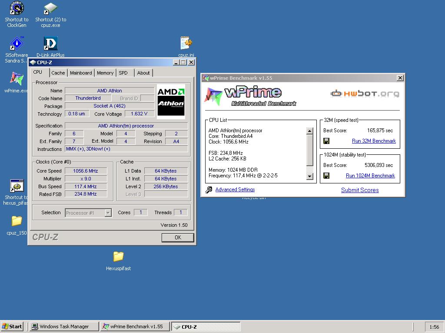Click the system tray clock showing 1:56
445x333 pixels.
pyautogui.click(x=434, y=327)
